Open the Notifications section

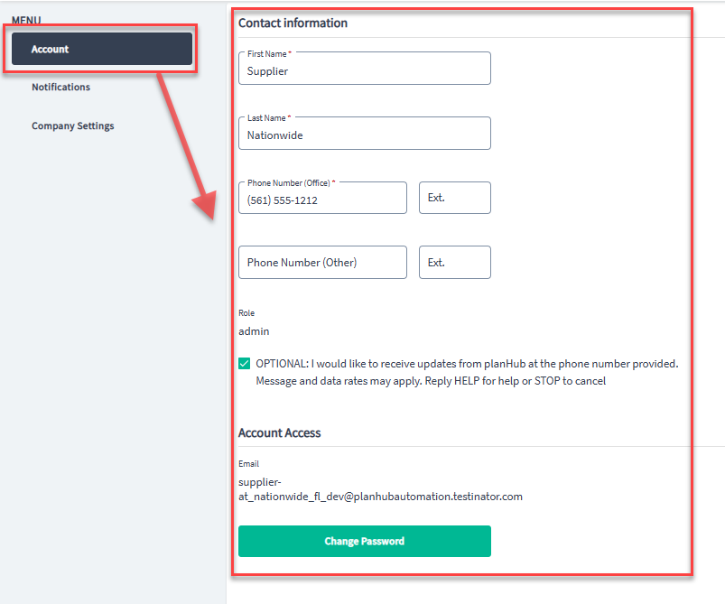[60, 87]
